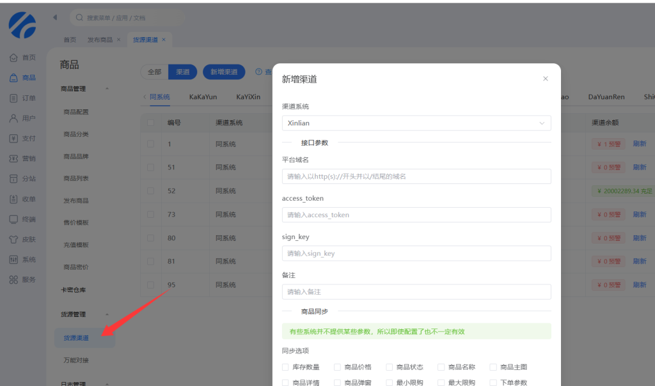Open the Services (服务) grid icon
Screen dimensions: 655x386
13,279
